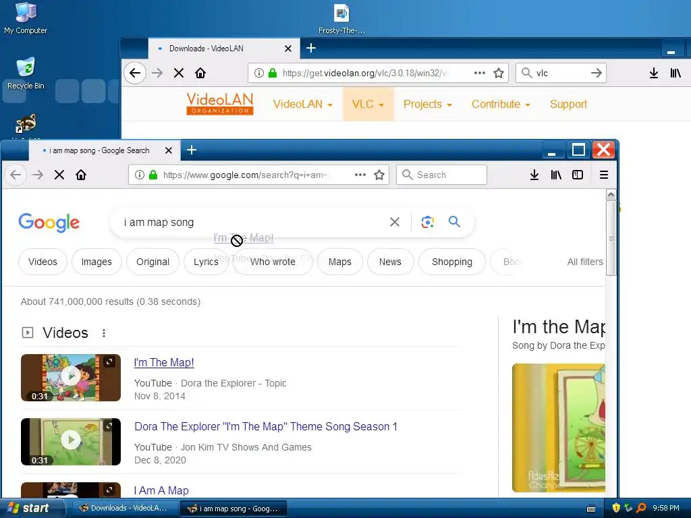Expand the Projects dropdown menu

tap(427, 104)
